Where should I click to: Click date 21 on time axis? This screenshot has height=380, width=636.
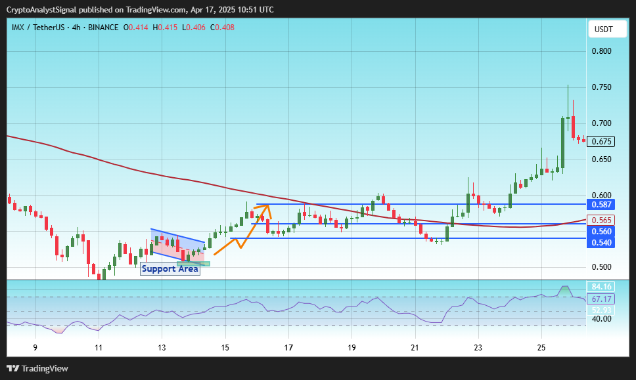[x=415, y=348]
